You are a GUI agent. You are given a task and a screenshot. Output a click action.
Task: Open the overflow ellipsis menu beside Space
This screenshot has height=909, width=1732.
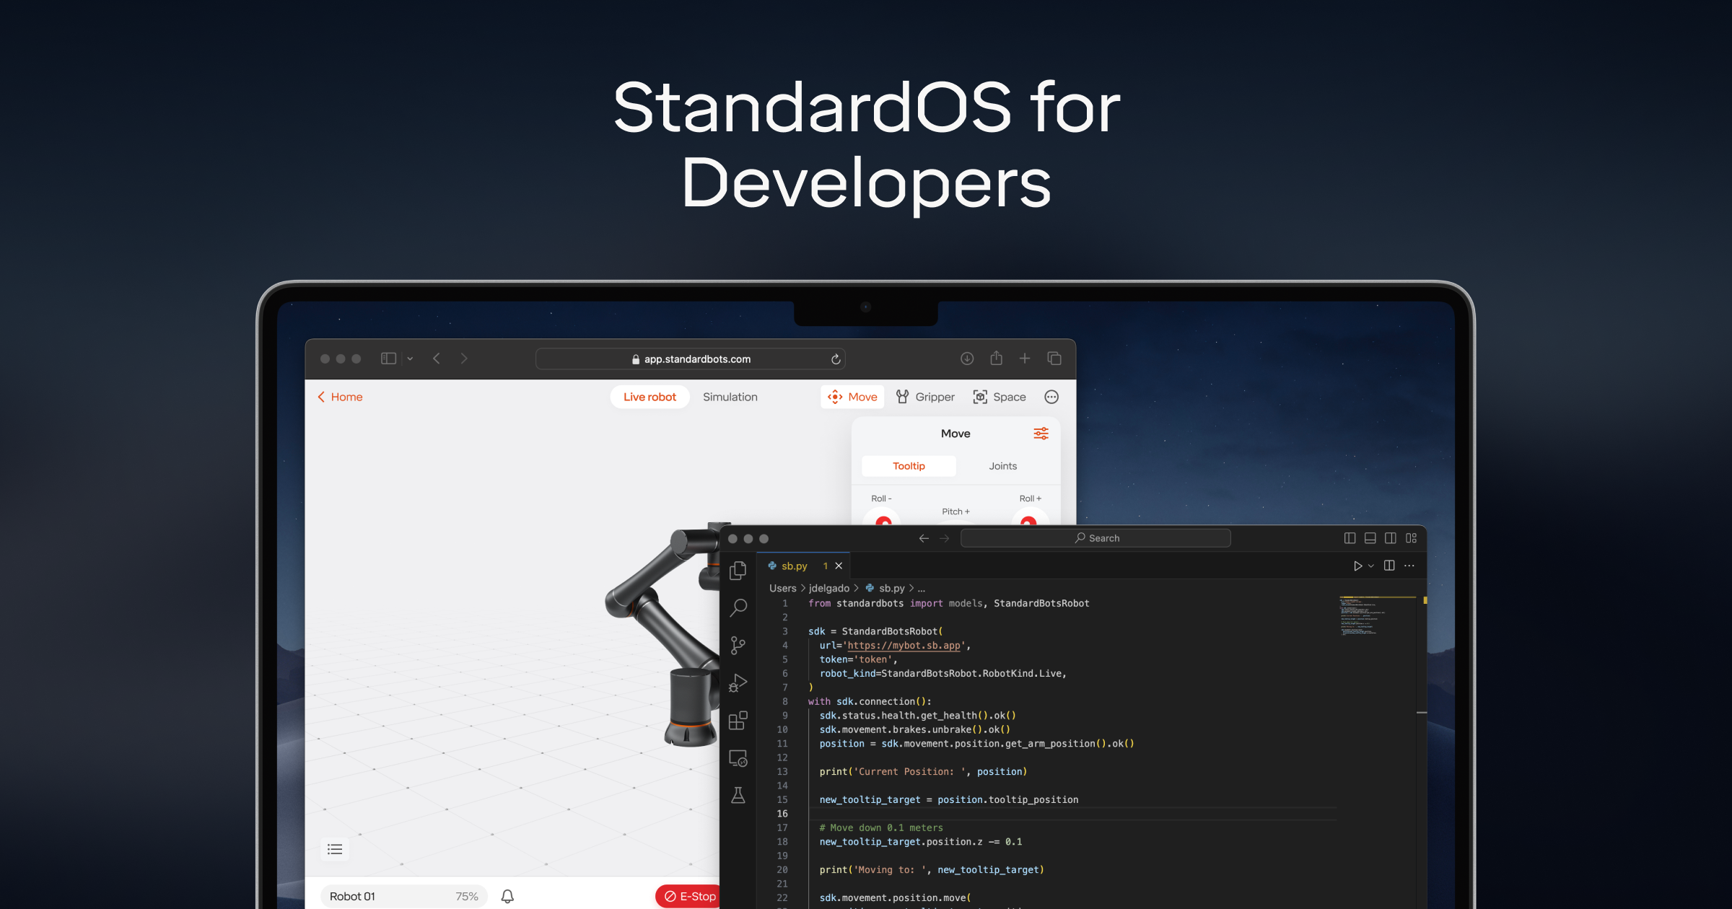pyautogui.click(x=1051, y=397)
